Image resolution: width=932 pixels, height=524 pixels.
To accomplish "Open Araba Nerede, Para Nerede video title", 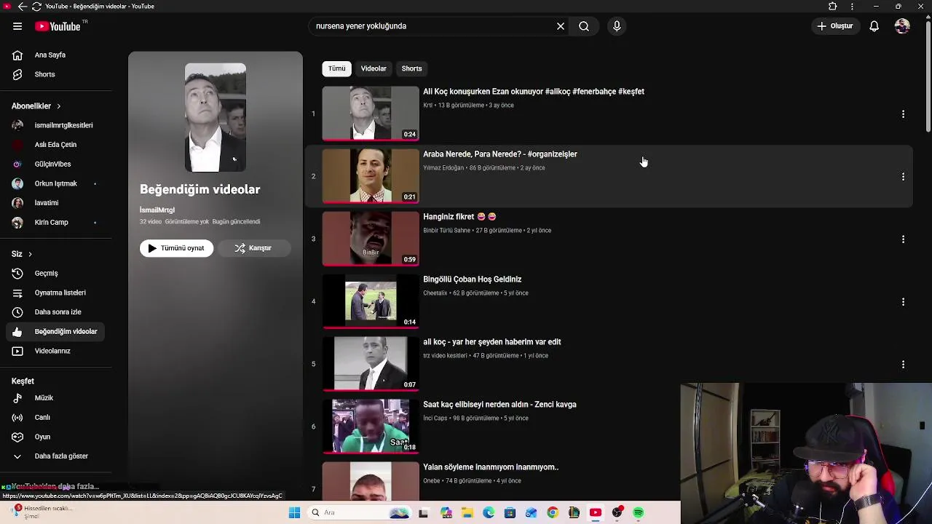I will click(500, 154).
